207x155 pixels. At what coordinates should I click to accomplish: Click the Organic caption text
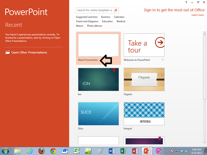pos(128,94)
